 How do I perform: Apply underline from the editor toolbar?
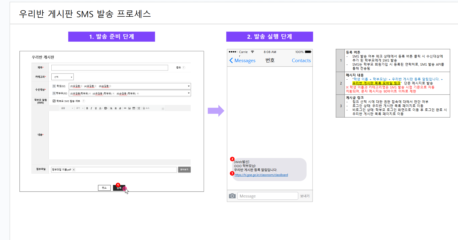[96, 108]
